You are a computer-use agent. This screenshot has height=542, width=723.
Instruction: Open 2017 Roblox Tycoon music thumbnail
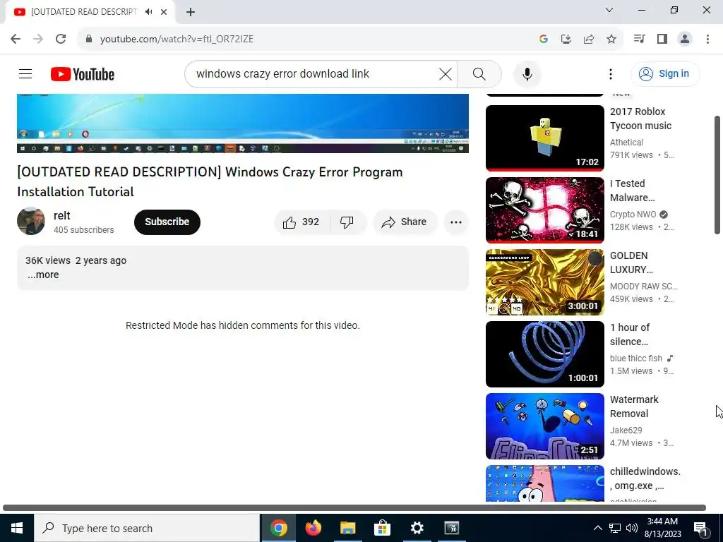click(x=544, y=138)
